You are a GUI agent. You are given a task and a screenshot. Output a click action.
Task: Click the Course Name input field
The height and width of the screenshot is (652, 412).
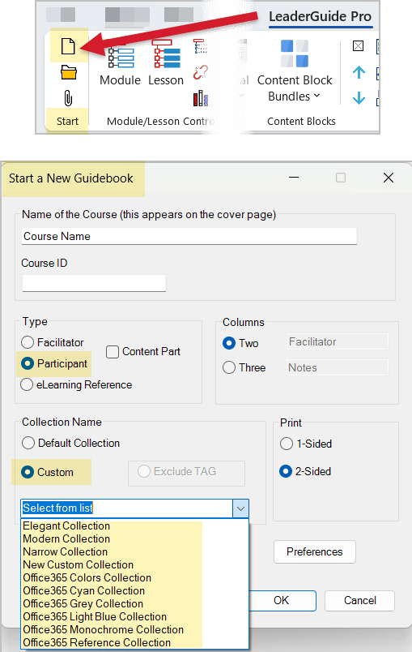click(x=189, y=236)
